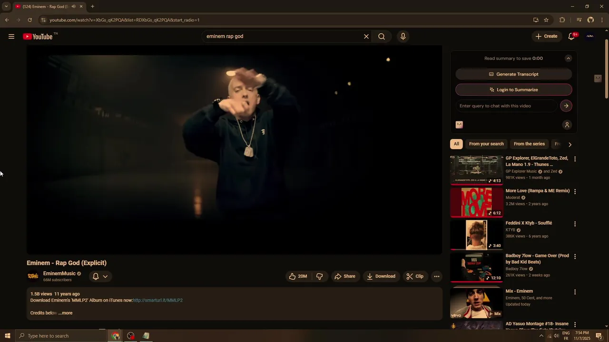Open Chrome three-dot menu

point(602,20)
